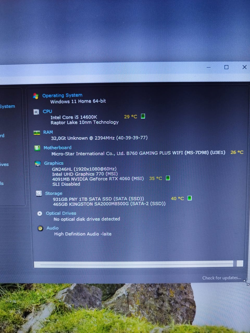Minimize the Speccy window
This screenshot has width=250, height=333.
pyautogui.click(x=209, y=67)
